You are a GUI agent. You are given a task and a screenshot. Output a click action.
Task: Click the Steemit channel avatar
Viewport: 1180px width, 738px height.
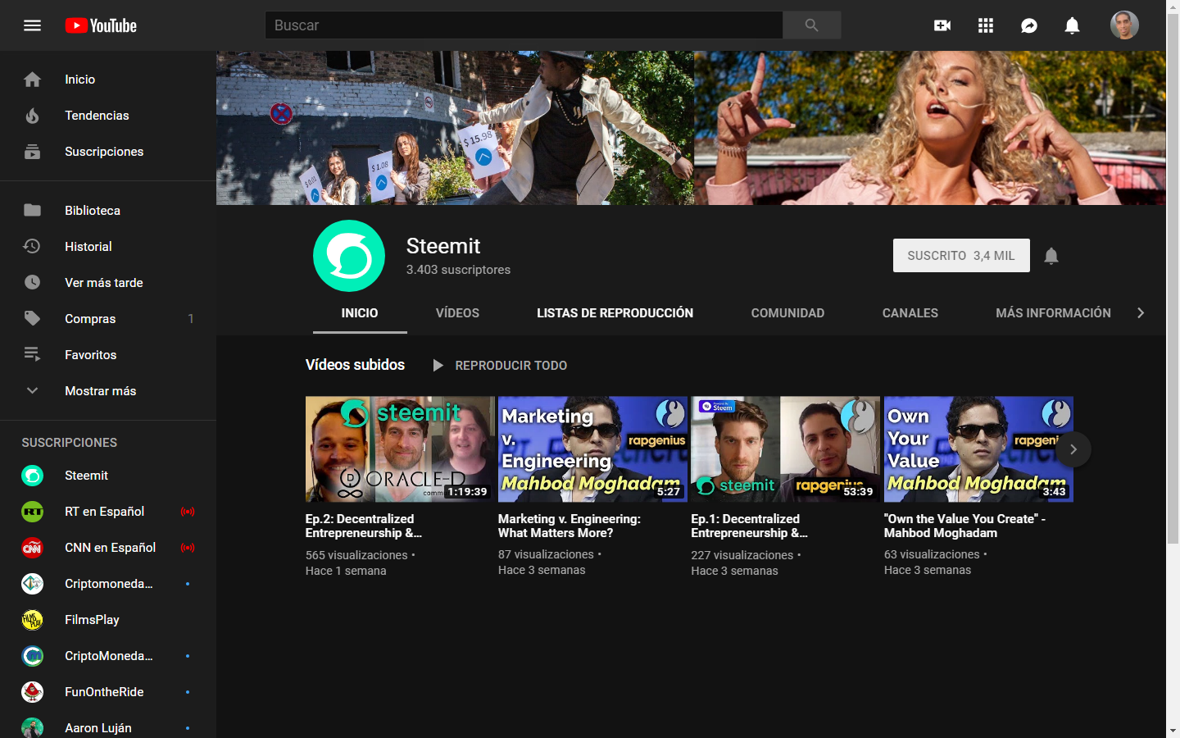349,256
